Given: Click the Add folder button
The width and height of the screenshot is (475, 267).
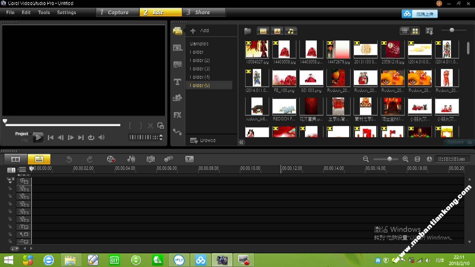Looking at the screenshot, I should (200, 31).
